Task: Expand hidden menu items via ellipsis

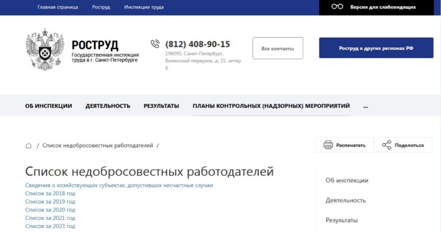Action: coord(366,106)
